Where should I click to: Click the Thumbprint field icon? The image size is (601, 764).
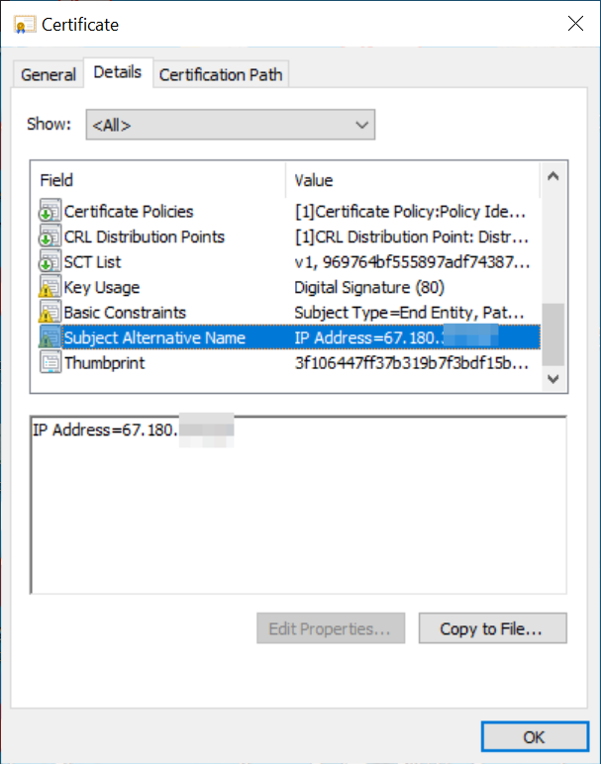click(50, 363)
